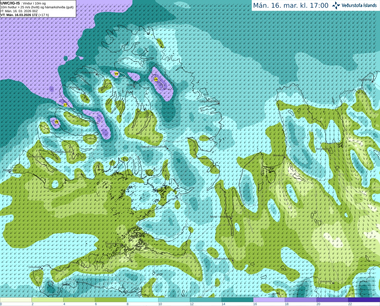Click the Steingrímsfjarðarheiði station dot
The image size is (380, 306).
click(167, 148)
